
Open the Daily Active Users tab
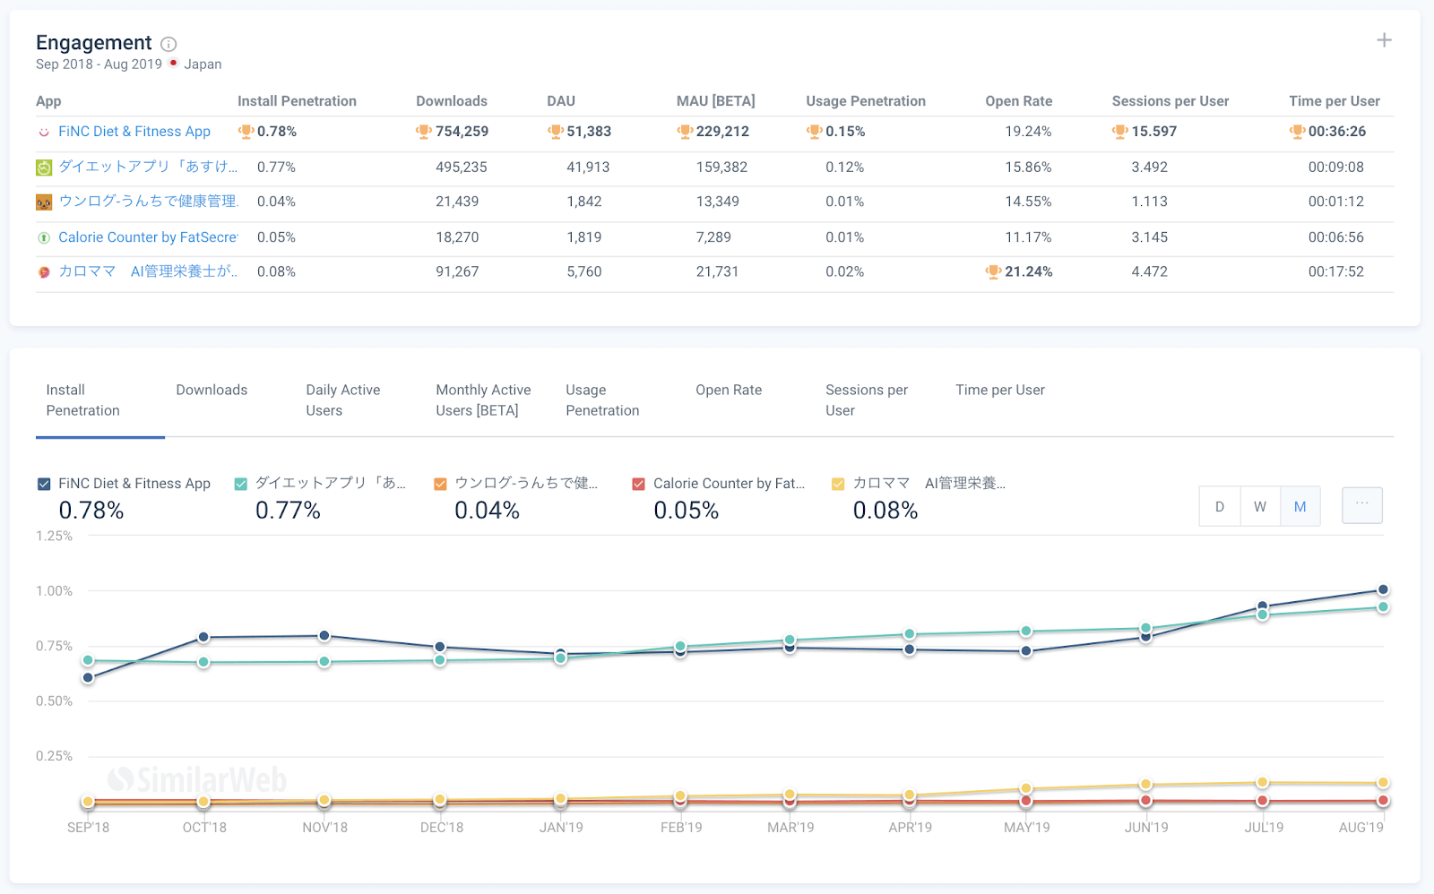click(x=343, y=400)
